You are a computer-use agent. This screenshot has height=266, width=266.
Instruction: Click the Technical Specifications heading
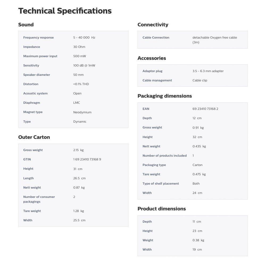tap(65, 11)
